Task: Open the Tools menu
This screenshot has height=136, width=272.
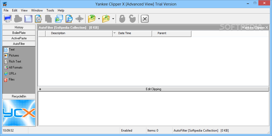Action: 50,10
